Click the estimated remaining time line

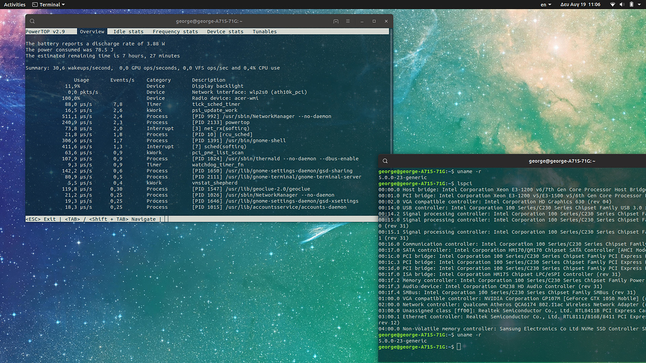[103, 56]
